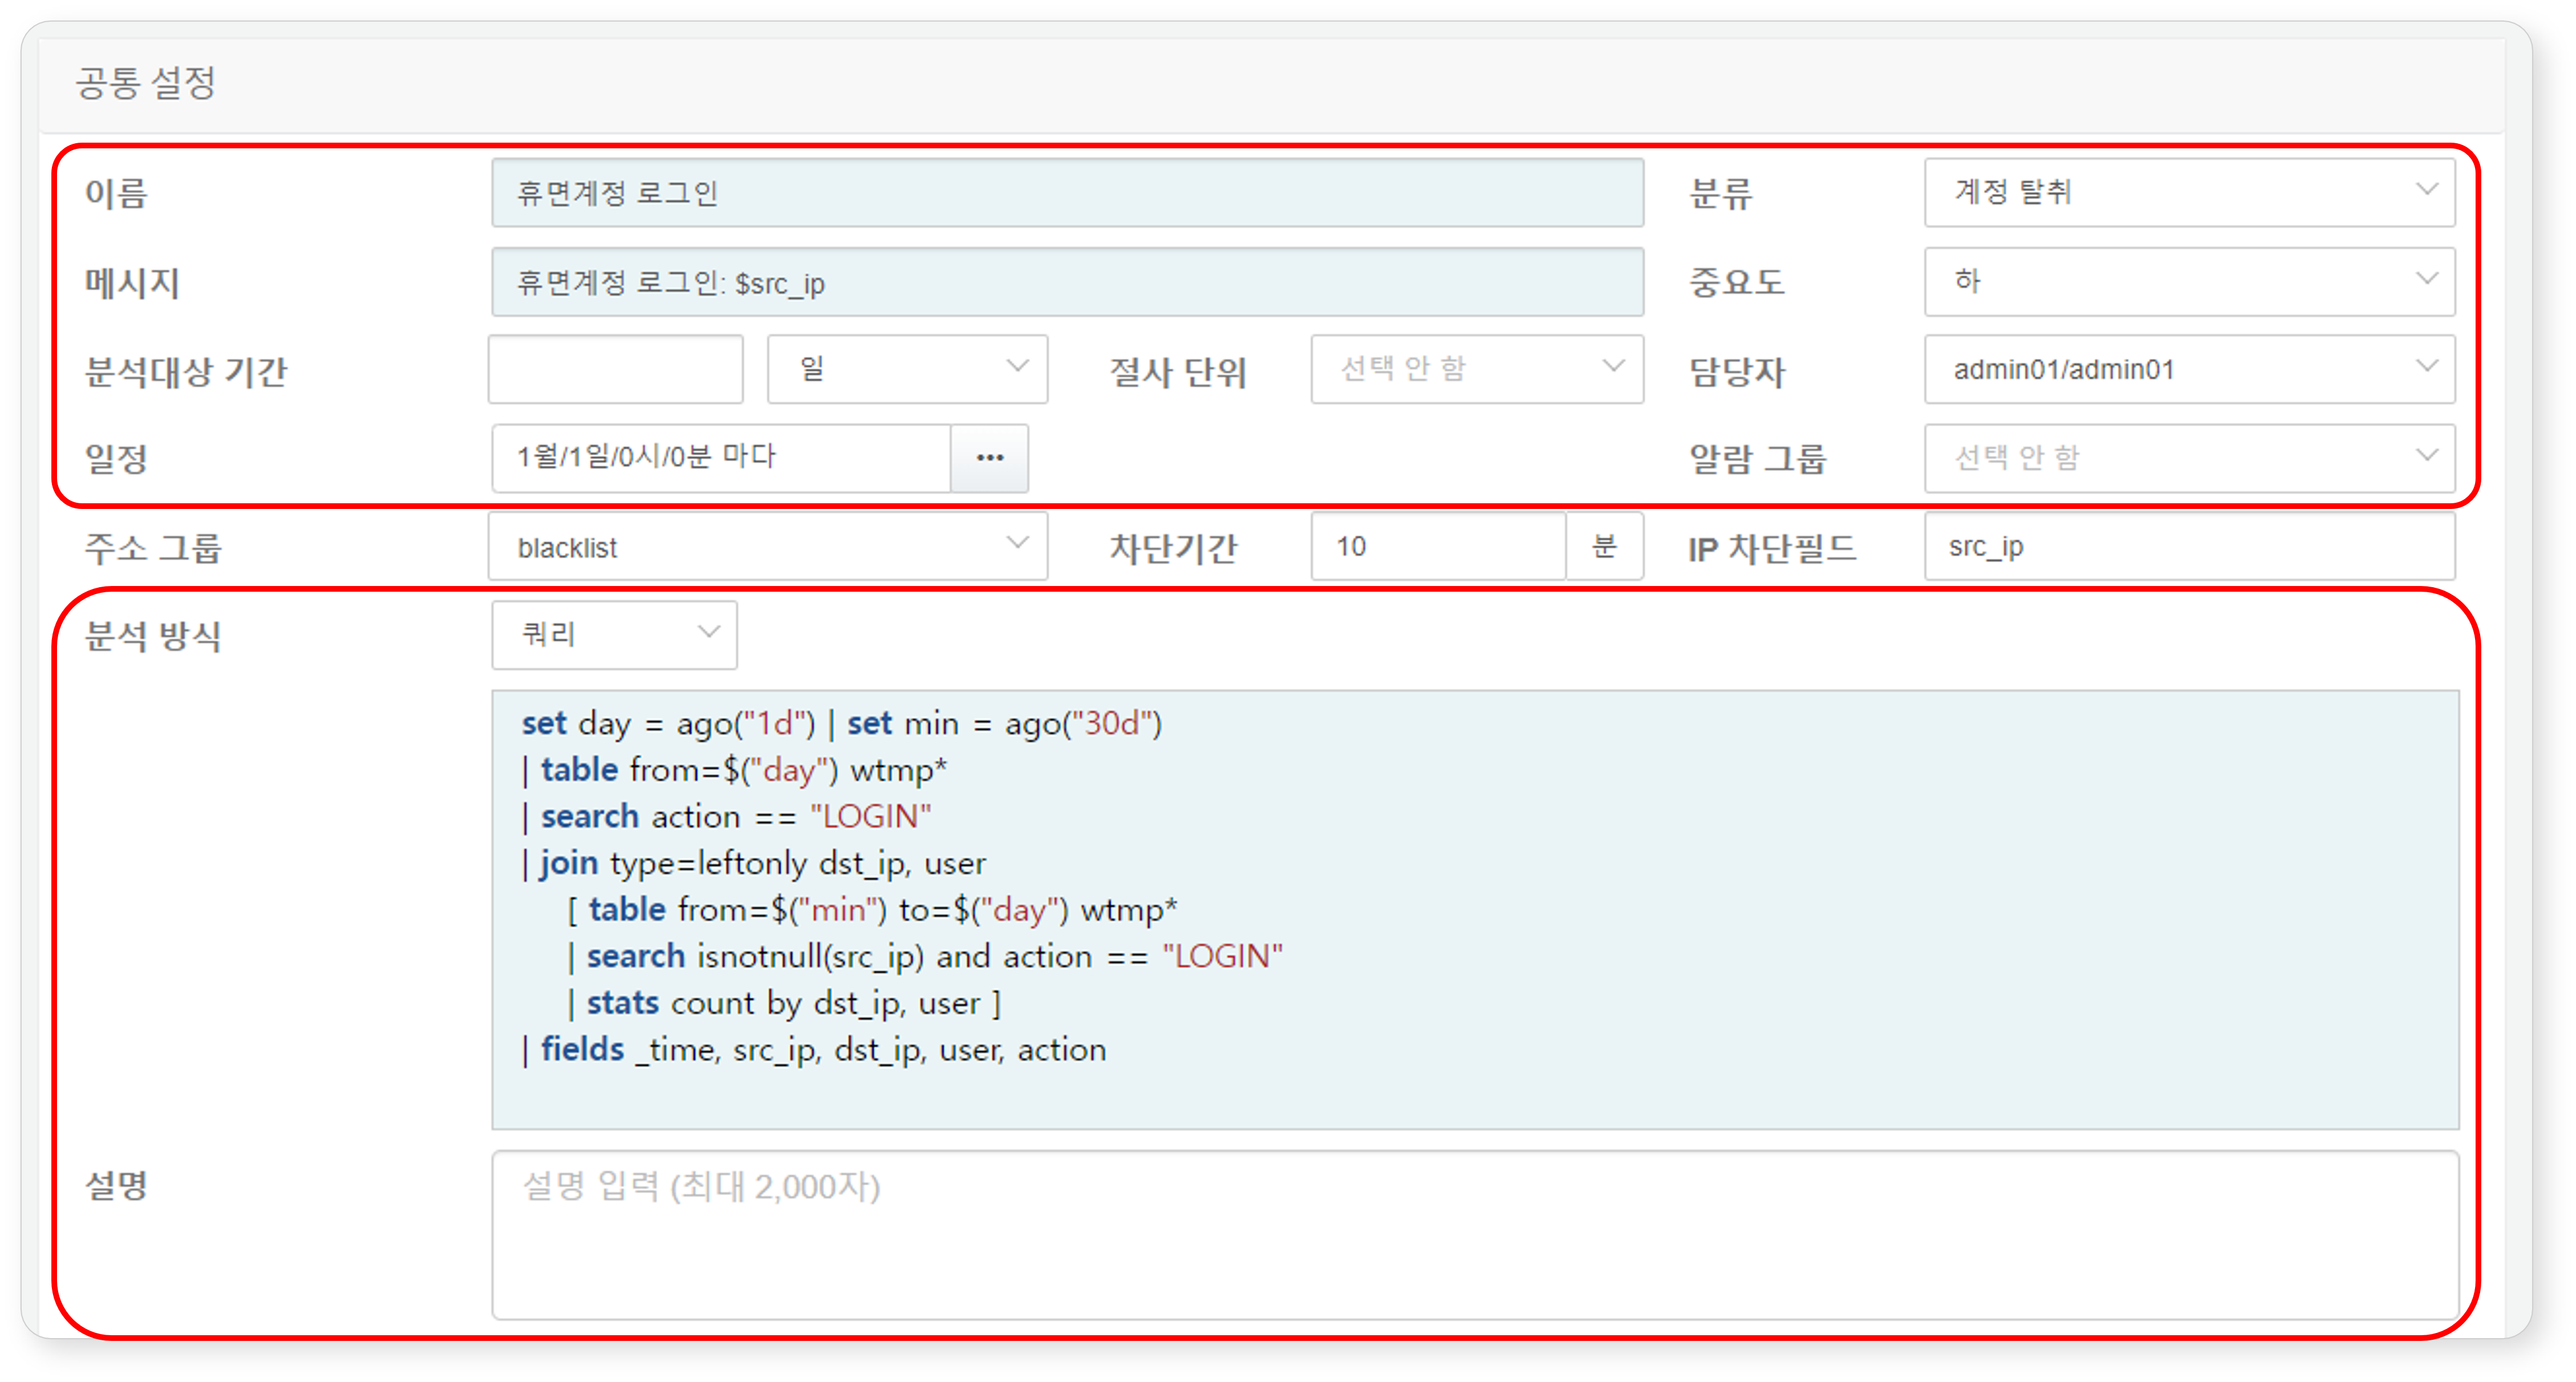Viewport: 2576px width, 1382px height.
Task: Open the 분류 category dropdown
Action: (x=2189, y=192)
